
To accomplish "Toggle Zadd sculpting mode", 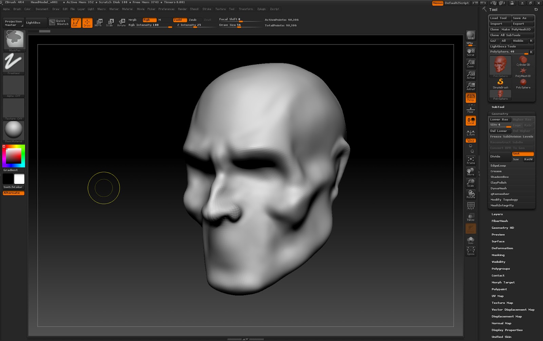I will point(180,20).
